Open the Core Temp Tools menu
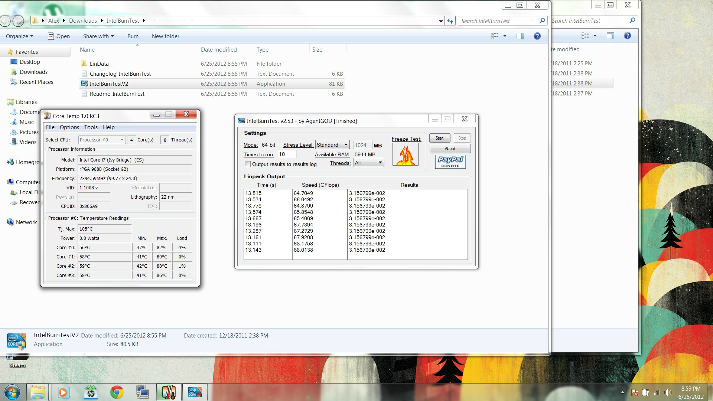 (x=91, y=127)
